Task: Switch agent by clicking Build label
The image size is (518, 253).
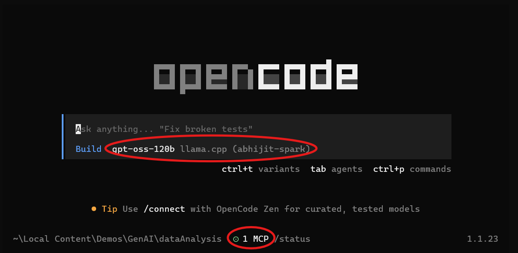Action: click(x=89, y=149)
